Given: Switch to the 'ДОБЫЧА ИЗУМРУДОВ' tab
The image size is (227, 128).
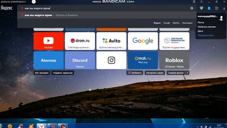Looking at the screenshot, I should [13, 2].
